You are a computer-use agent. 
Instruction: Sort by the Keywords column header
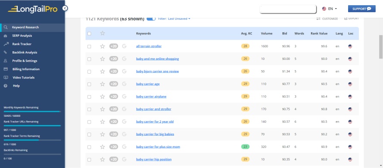point(143,34)
